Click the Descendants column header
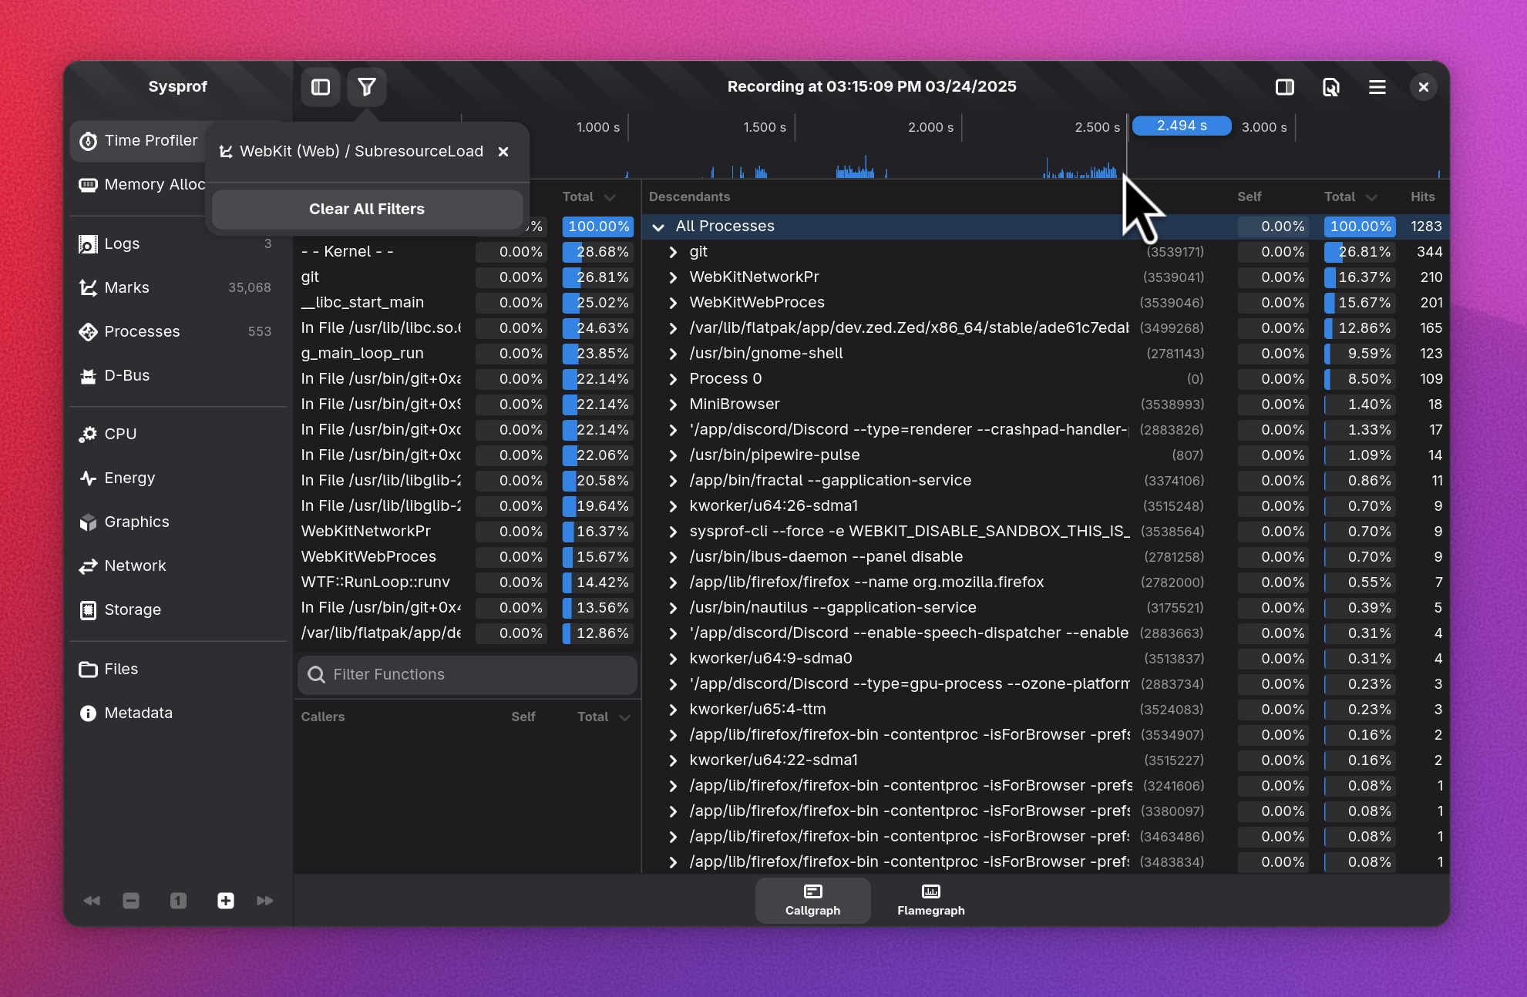Image resolution: width=1527 pixels, height=997 pixels. click(689, 197)
